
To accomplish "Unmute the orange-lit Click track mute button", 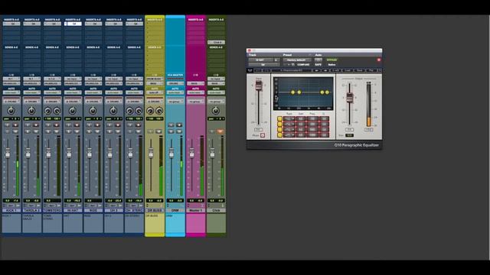I will pos(220,131).
